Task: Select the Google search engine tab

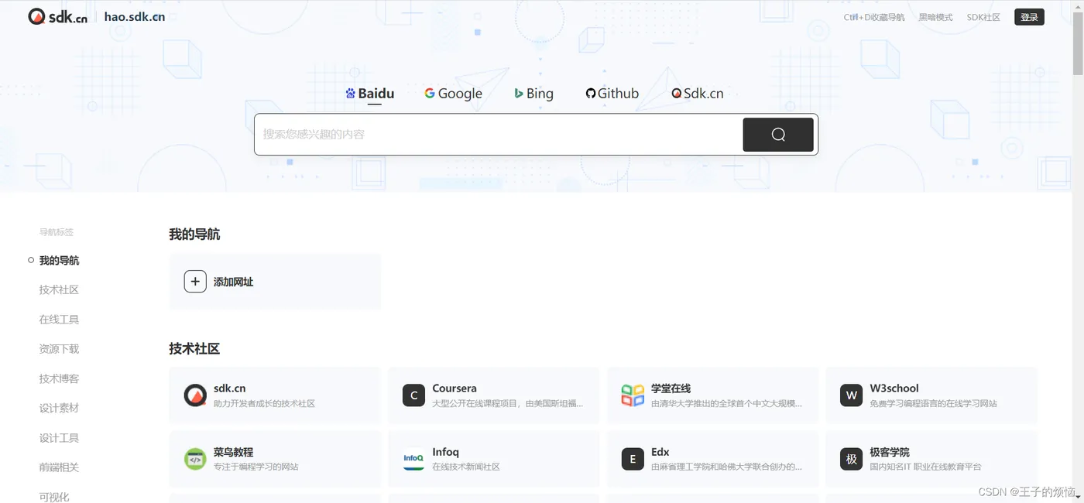Action: point(453,94)
